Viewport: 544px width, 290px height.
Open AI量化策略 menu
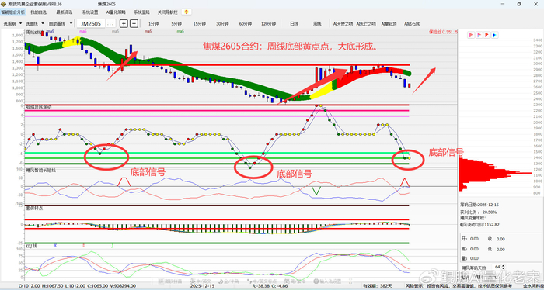115,12
